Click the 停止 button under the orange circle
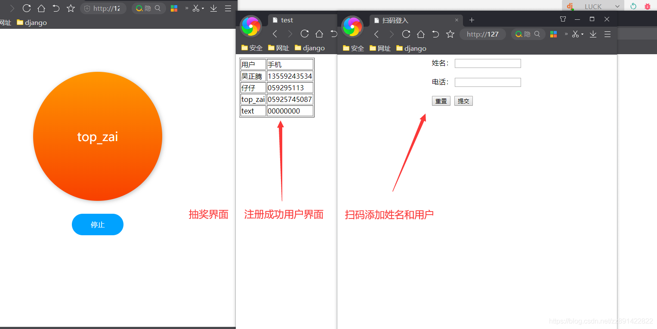Viewport: 657px width, 329px height. tap(97, 224)
